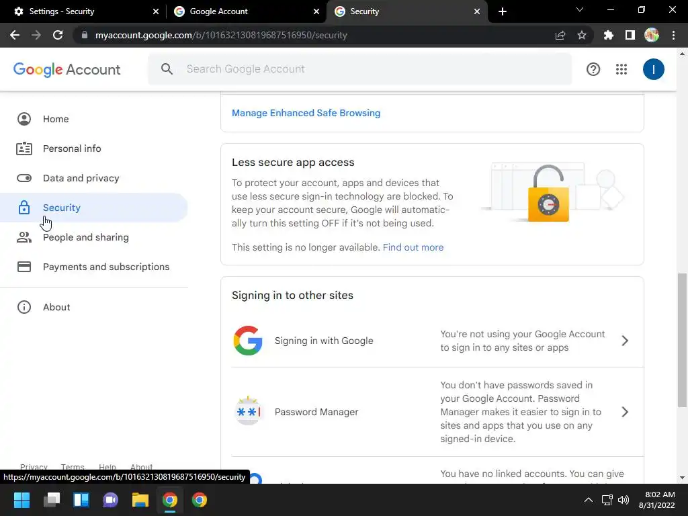Switch to the Google Account tab
The width and height of the screenshot is (688, 516).
[246, 11]
